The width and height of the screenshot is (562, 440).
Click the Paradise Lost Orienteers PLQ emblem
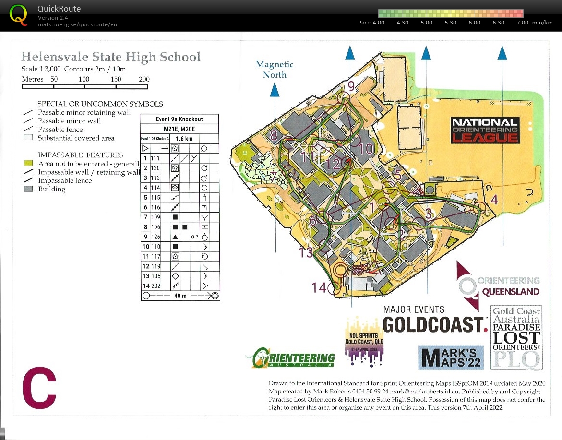coord(516,336)
